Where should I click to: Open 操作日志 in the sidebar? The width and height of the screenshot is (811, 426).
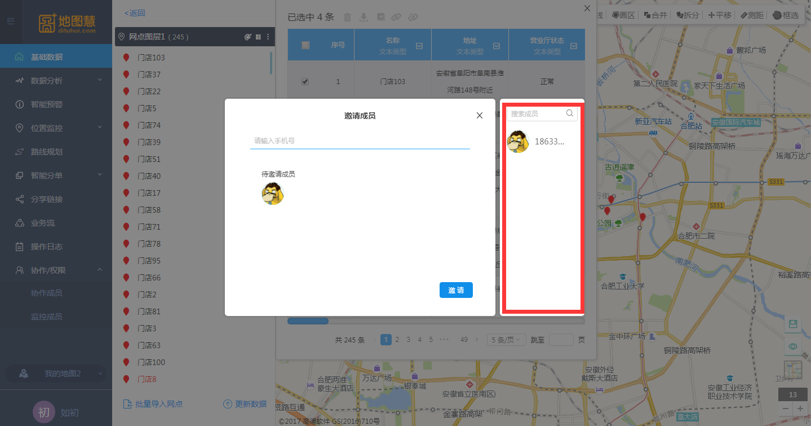(56, 247)
